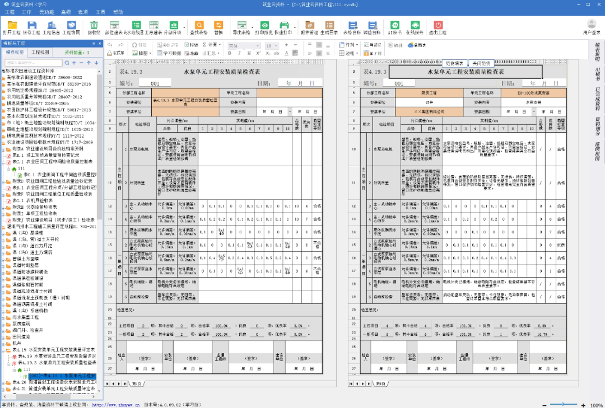
Task: Open the 云功能 menu
Action: tap(46, 12)
